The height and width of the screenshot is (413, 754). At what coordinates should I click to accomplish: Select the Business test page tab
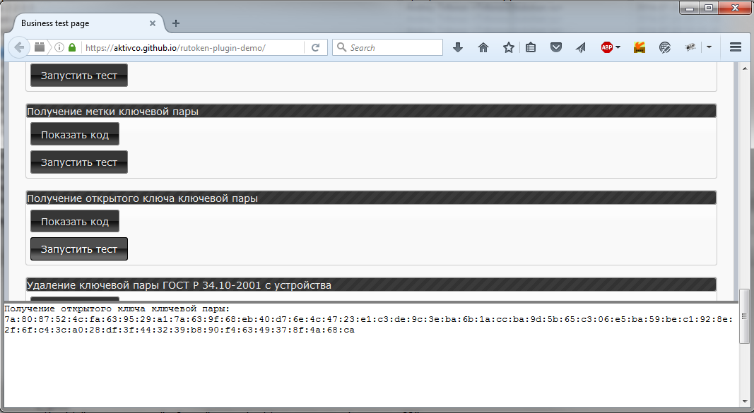click(x=78, y=23)
